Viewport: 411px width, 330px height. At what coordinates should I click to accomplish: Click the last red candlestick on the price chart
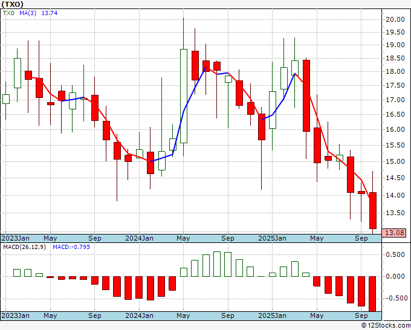tap(373, 210)
